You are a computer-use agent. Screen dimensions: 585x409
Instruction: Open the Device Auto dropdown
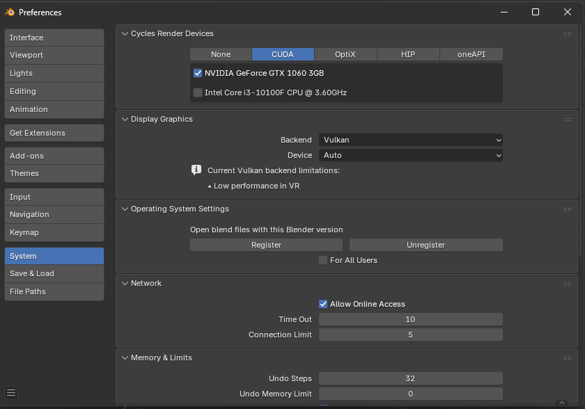click(x=411, y=155)
